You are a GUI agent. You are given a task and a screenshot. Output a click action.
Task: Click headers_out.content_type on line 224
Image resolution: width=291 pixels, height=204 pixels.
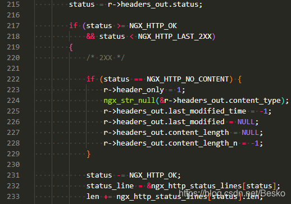(x=229, y=101)
